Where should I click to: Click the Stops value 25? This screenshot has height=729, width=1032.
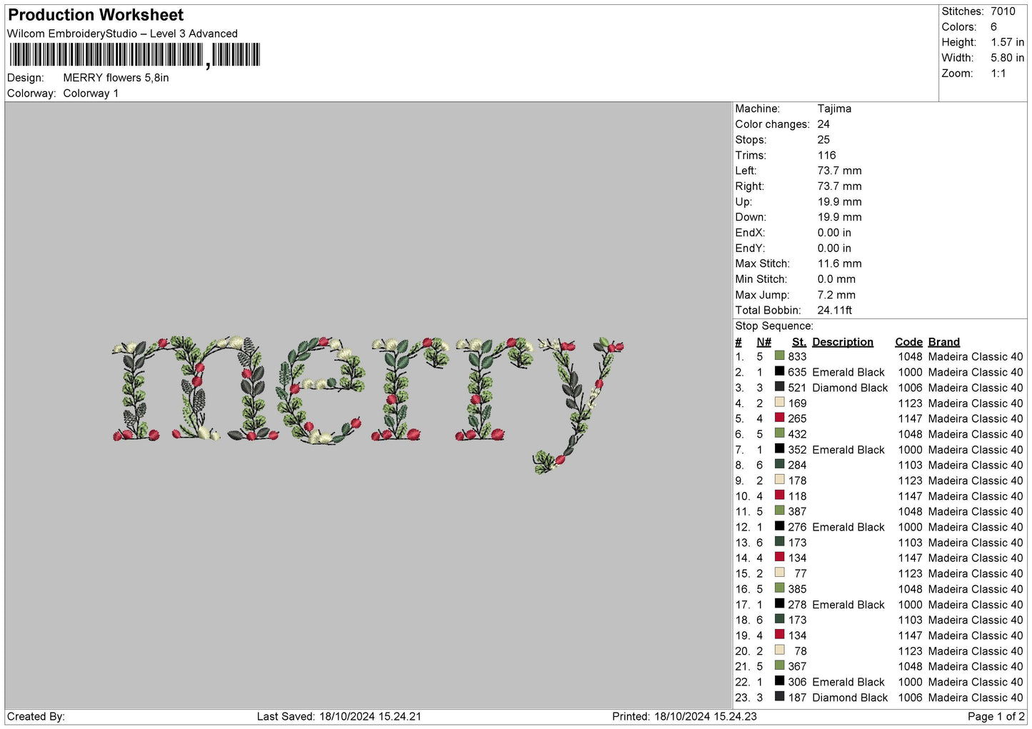click(823, 140)
